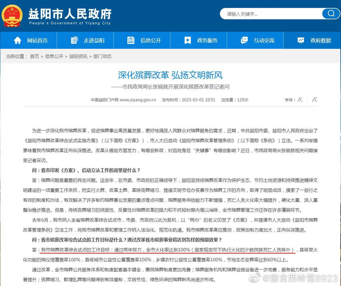Click the notepad icon beside 信息公开
341x286 pixels.
click(x=130, y=40)
